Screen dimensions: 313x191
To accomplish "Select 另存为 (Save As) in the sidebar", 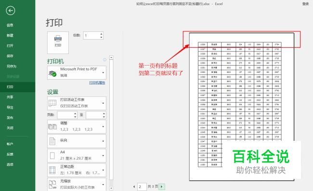I will pos(12,66).
